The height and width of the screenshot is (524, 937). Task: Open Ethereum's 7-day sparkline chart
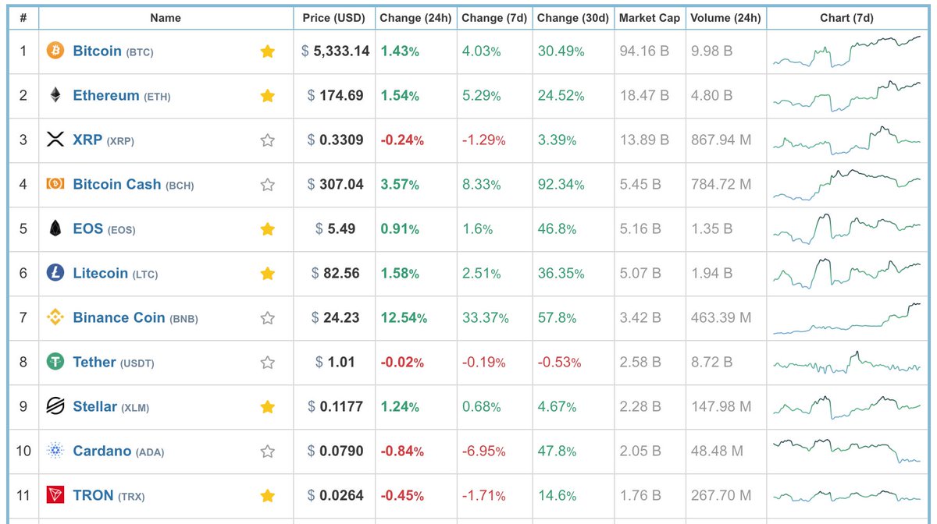pyautogui.click(x=847, y=96)
